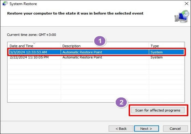191x134 pixels.
Task: Click the System Restore title bar icon
Action: 5,4
